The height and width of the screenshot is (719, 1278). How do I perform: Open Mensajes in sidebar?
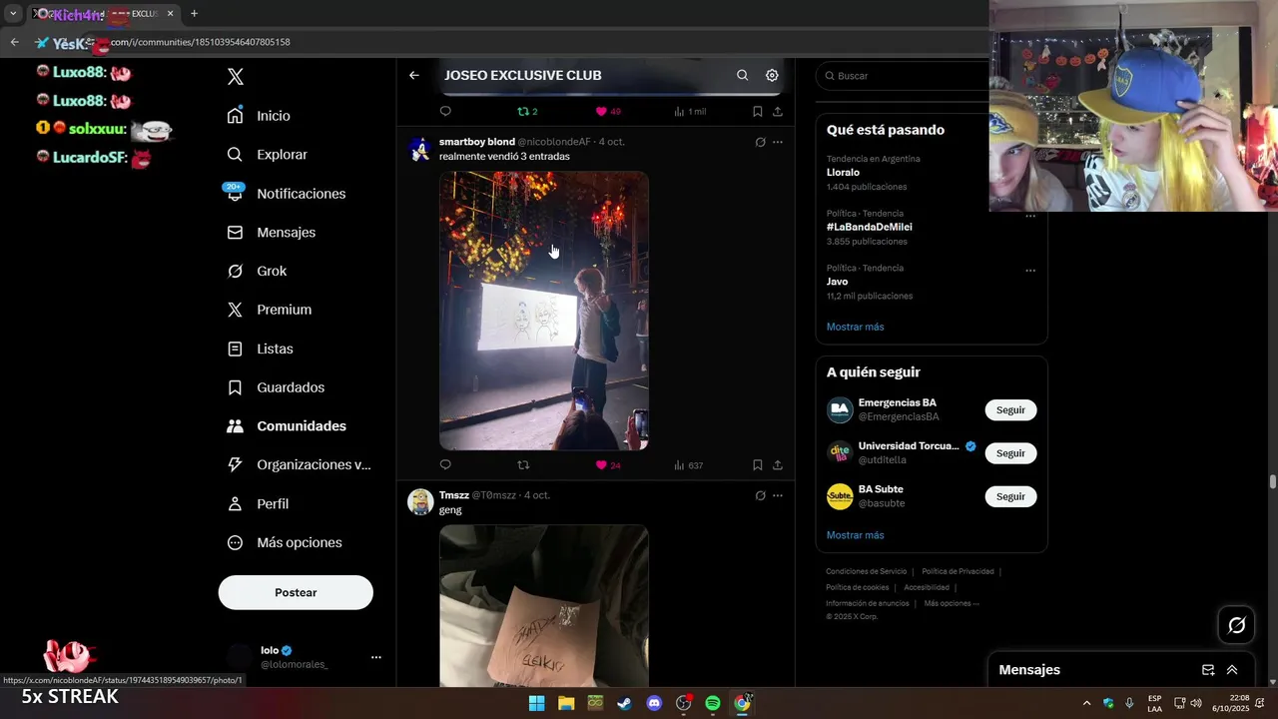click(x=271, y=233)
